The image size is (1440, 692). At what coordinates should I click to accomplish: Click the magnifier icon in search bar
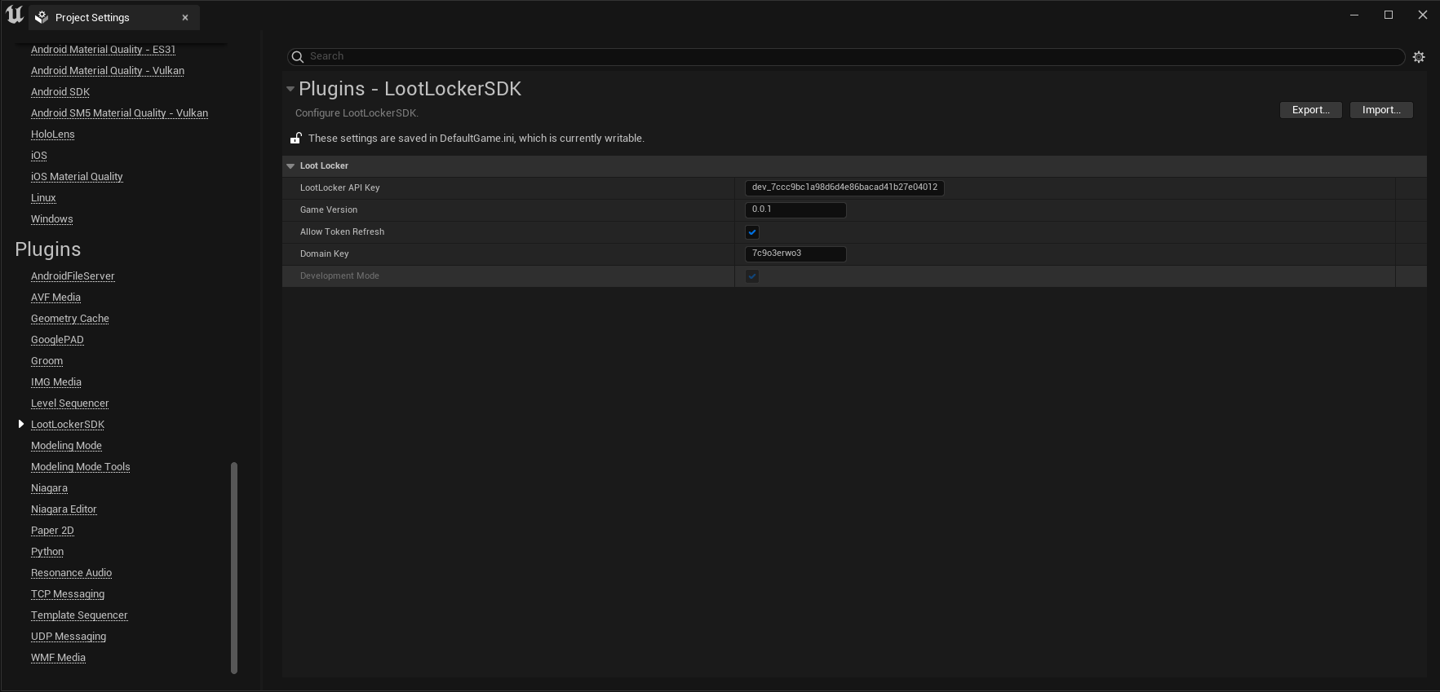click(x=298, y=57)
